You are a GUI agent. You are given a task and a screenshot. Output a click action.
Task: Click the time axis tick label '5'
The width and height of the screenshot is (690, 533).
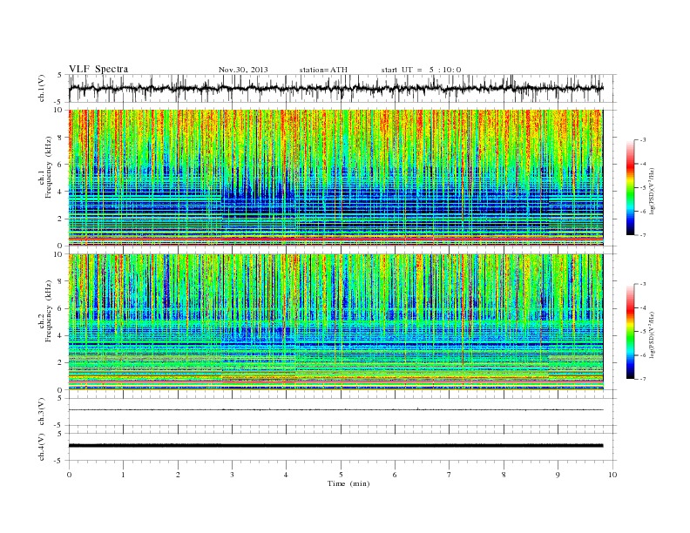pos(341,475)
